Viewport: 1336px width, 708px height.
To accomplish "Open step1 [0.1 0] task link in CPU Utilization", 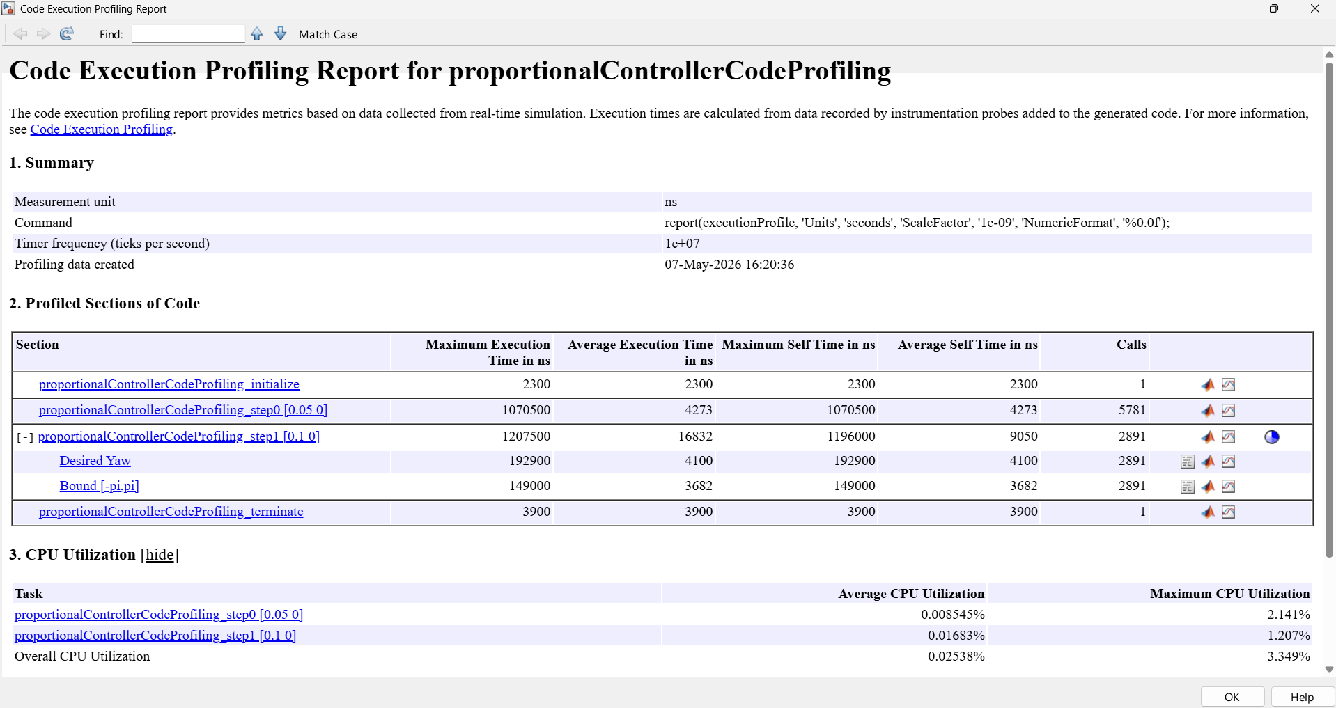I will [155, 636].
